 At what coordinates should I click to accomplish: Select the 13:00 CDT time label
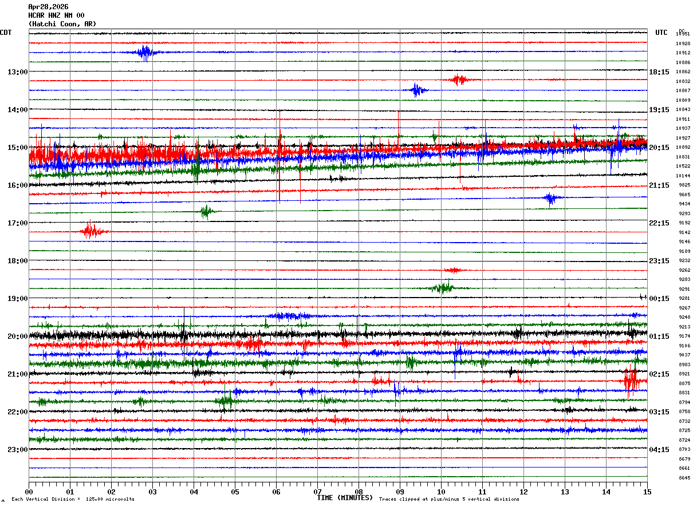[x=17, y=72]
